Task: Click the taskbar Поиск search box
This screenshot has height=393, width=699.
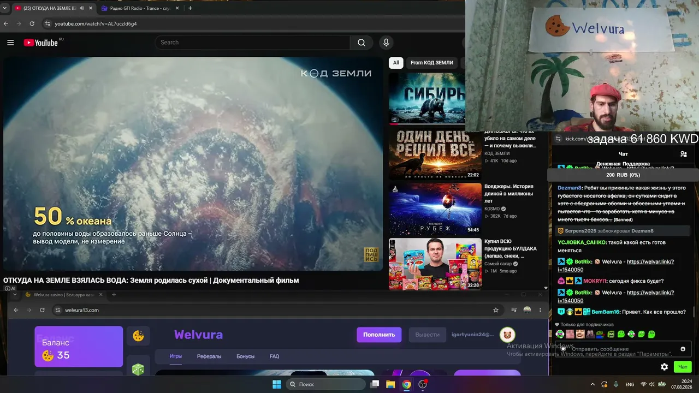Action: click(x=327, y=384)
